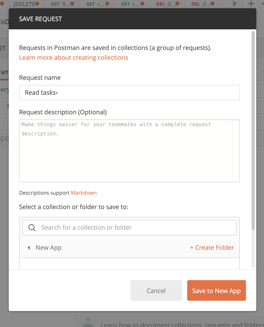Switch to the first DEL request tab
The image size is (264, 327).
click(166, 4)
